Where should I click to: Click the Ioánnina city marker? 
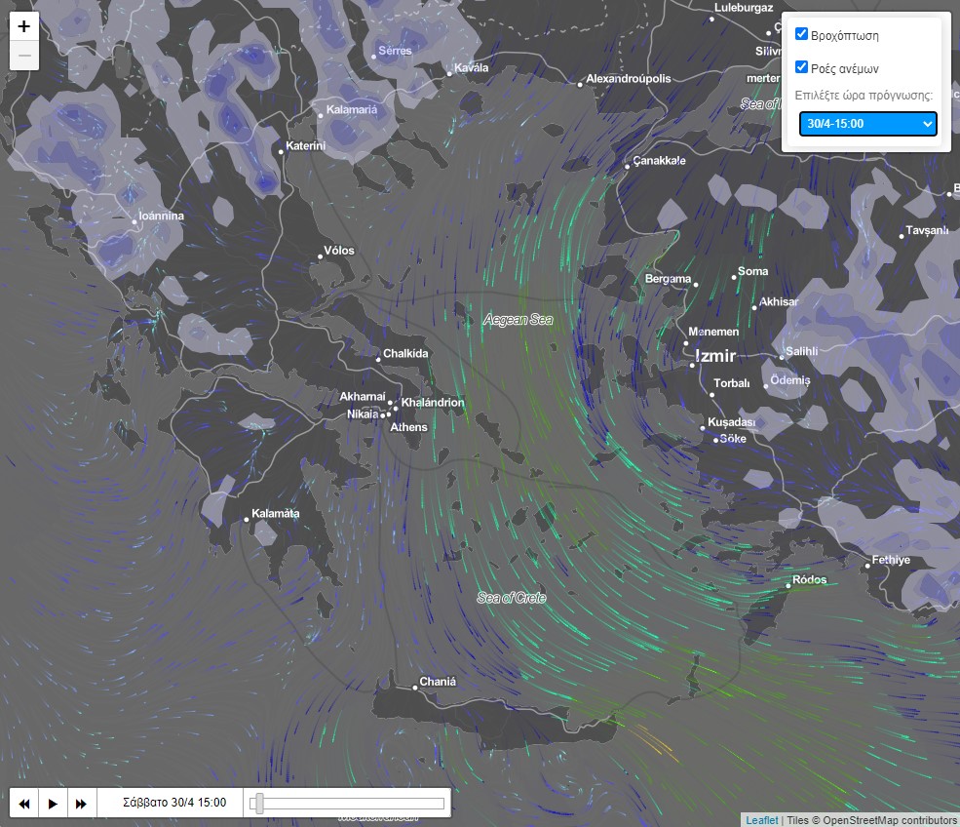pyautogui.click(x=134, y=222)
